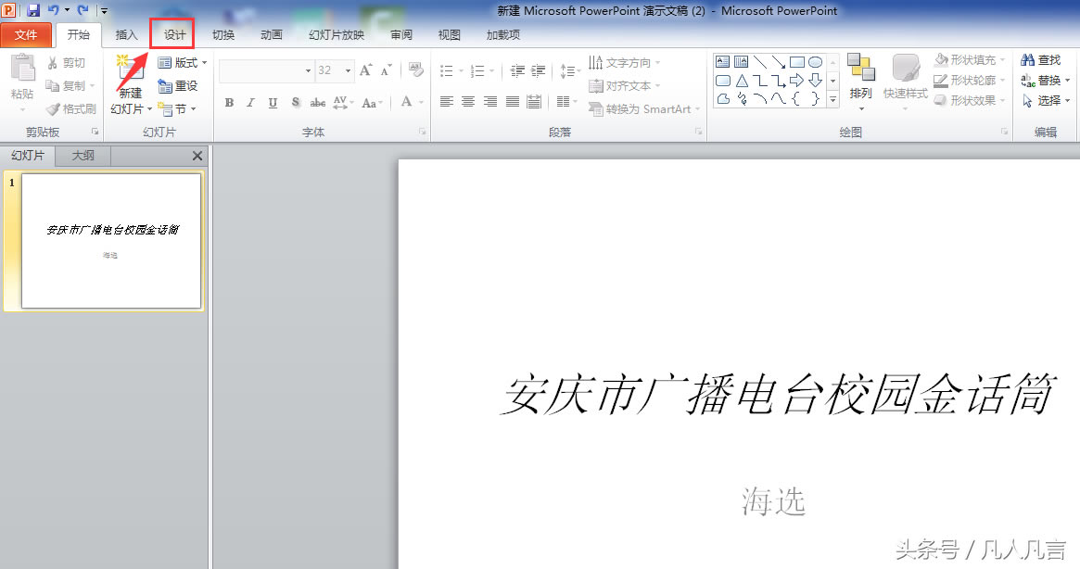Click the Save icon in quick access toolbar
The width and height of the screenshot is (1080, 569).
point(33,10)
